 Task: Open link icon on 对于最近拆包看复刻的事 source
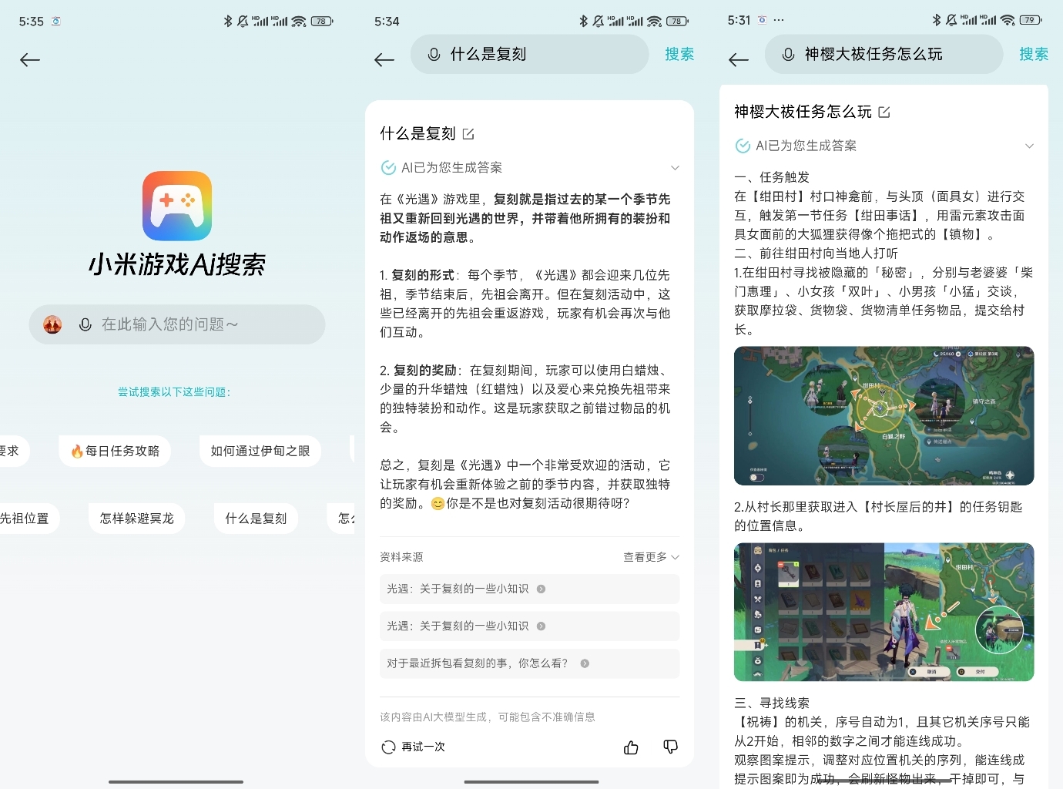click(585, 663)
